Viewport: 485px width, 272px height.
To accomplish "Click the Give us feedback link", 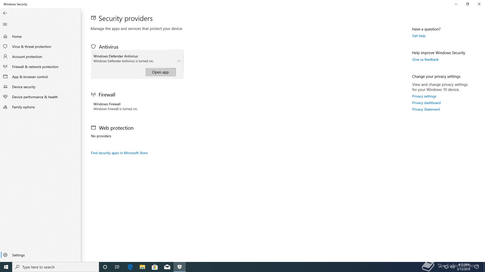I will [425, 59].
